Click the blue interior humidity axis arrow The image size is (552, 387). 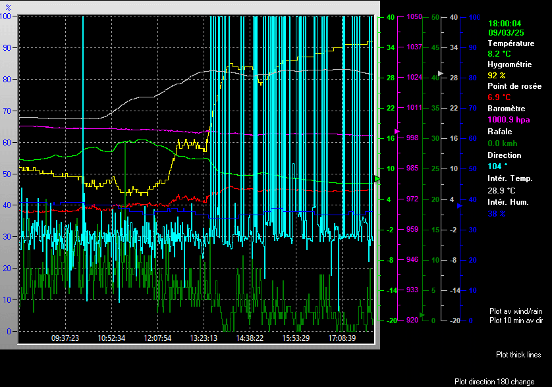[460, 205]
